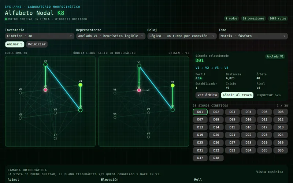
Task: Click node V6 in Conectoma 3D view
Action: 21,93
